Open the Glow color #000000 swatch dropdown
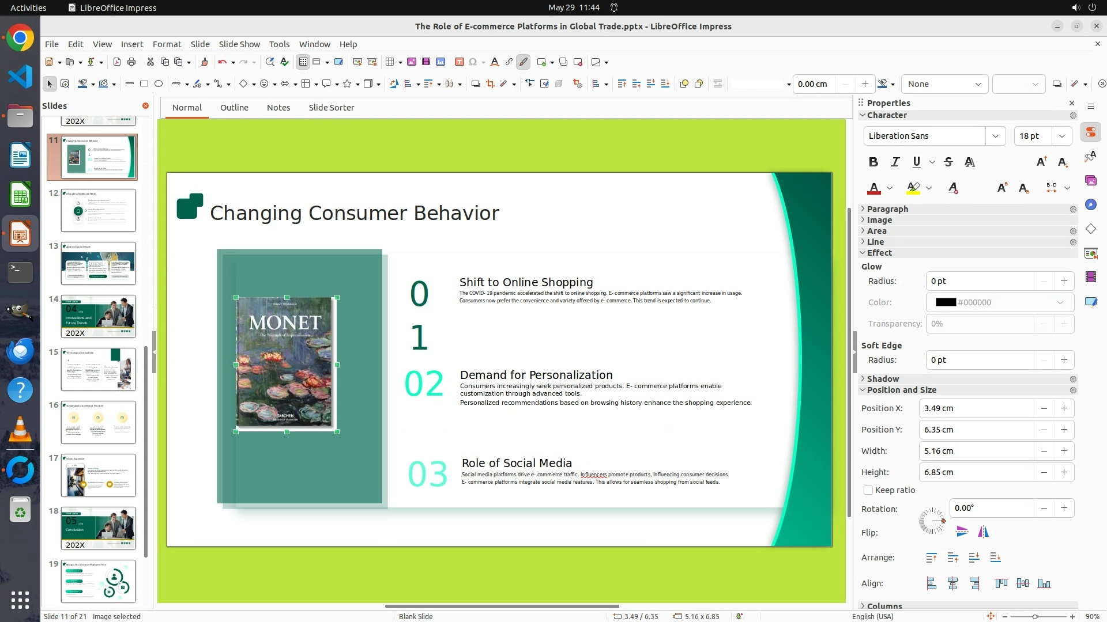The height and width of the screenshot is (622, 1107). [x=1060, y=302]
